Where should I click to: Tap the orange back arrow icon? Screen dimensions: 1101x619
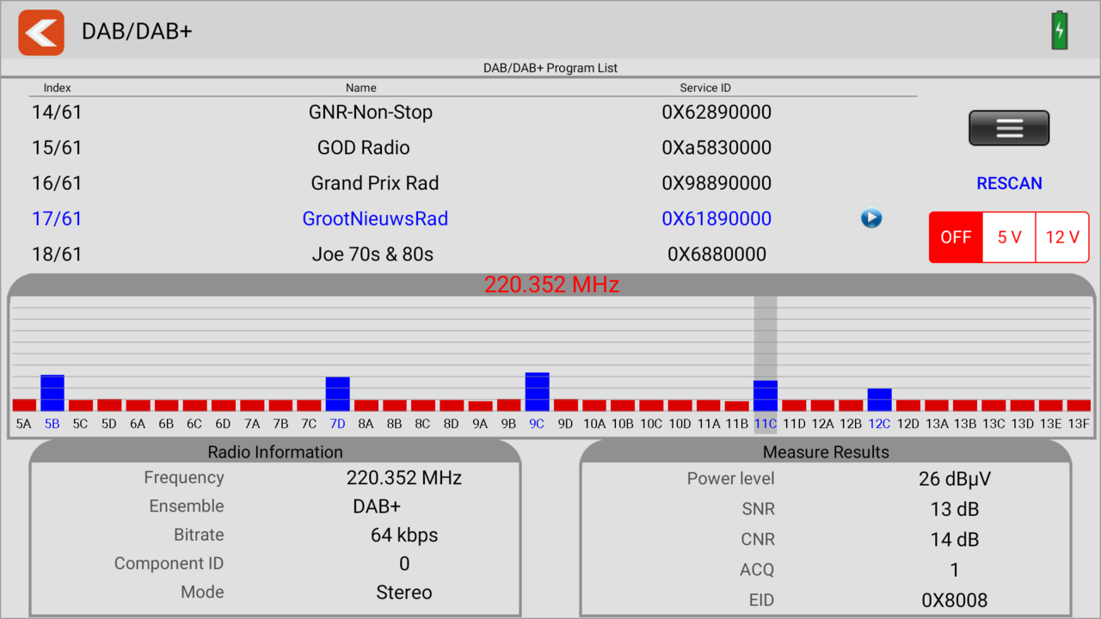(x=41, y=33)
